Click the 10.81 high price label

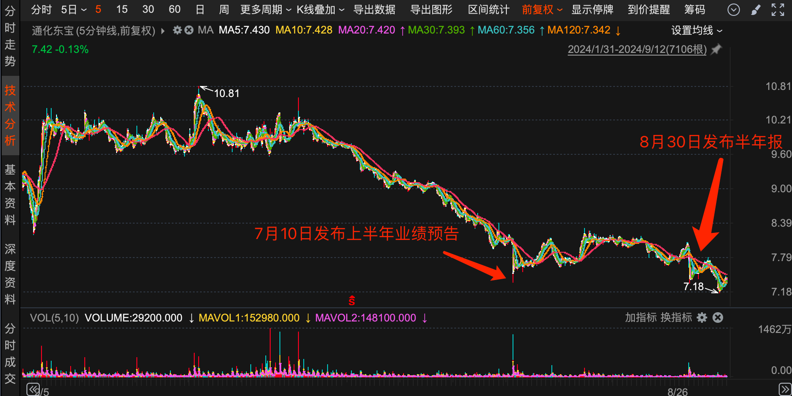pos(226,93)
